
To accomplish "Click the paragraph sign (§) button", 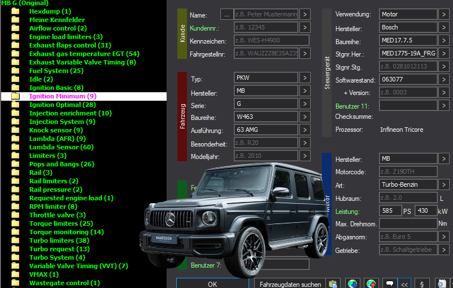I will pos(422,284).
